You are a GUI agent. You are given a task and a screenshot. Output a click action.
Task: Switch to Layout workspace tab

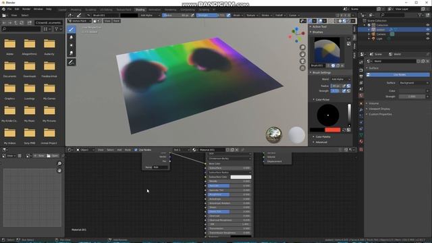62,9
